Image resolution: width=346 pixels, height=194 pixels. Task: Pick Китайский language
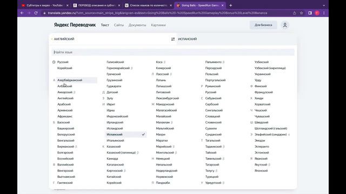[114, 177]
